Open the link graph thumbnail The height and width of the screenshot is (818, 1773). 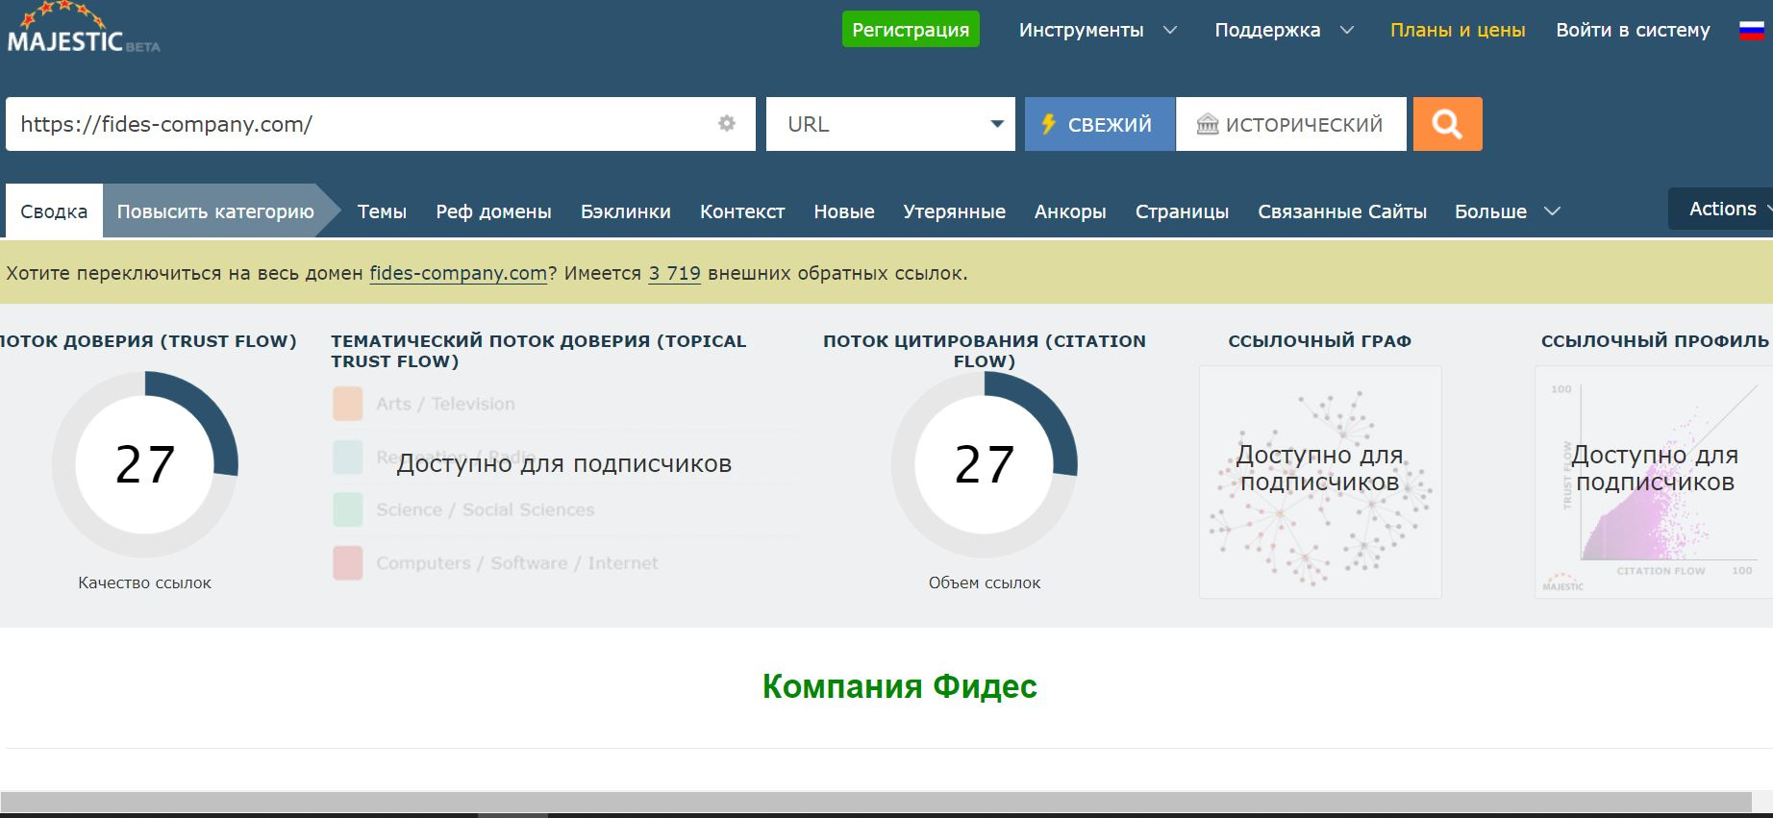click(1320, 482)
